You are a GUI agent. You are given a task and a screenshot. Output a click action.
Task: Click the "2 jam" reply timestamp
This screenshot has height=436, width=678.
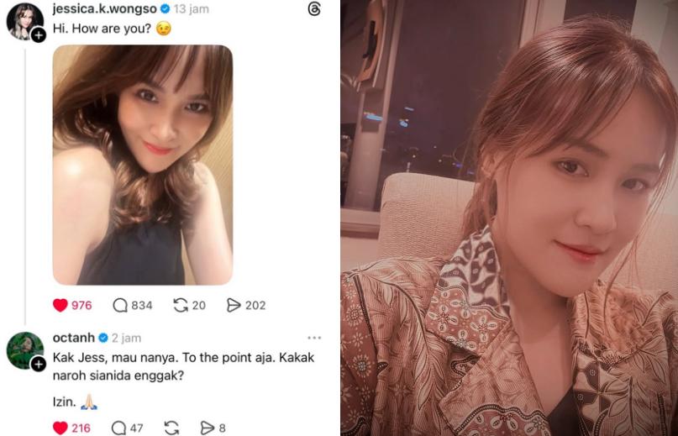click(x=126, y=338)
